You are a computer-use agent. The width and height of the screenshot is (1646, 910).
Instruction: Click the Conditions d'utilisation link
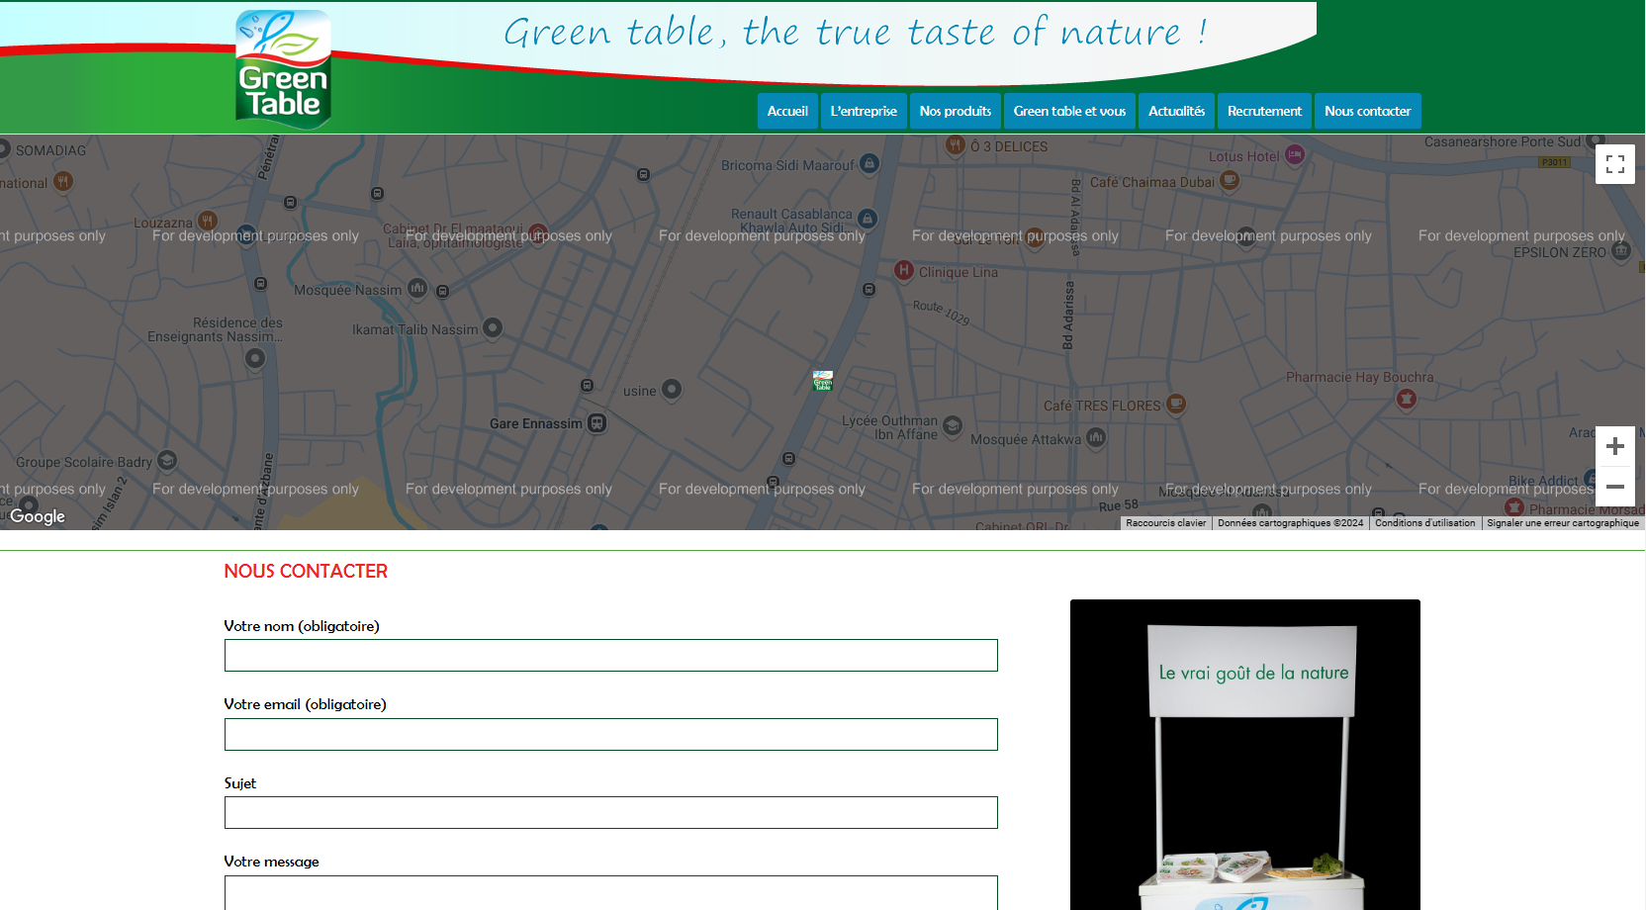click(x=1424, y=523)
